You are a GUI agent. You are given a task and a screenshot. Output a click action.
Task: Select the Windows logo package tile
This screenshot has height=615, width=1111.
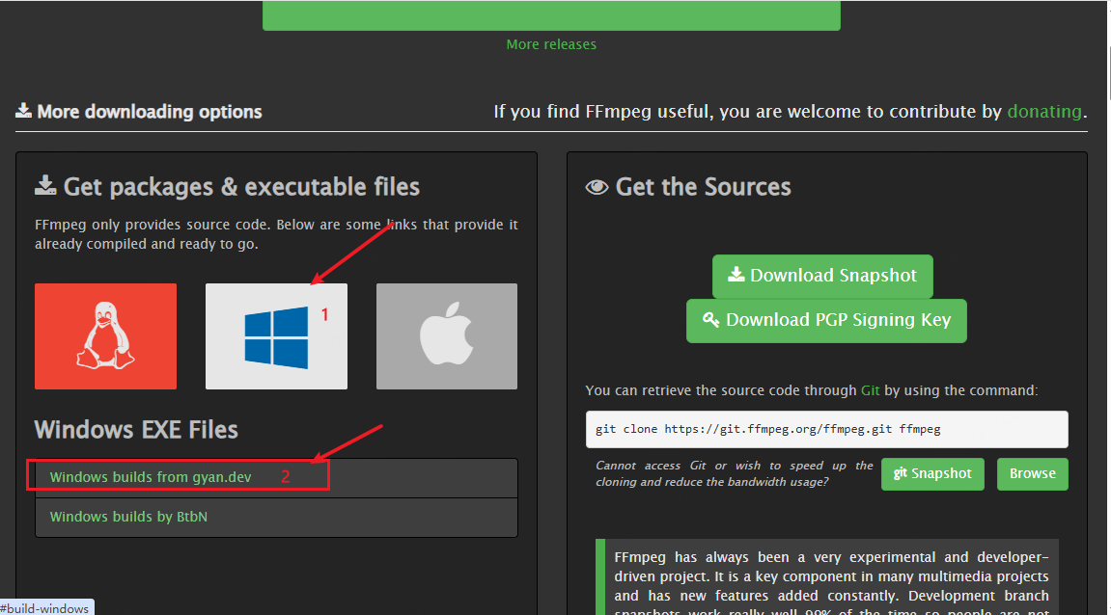tap(276, 336)
